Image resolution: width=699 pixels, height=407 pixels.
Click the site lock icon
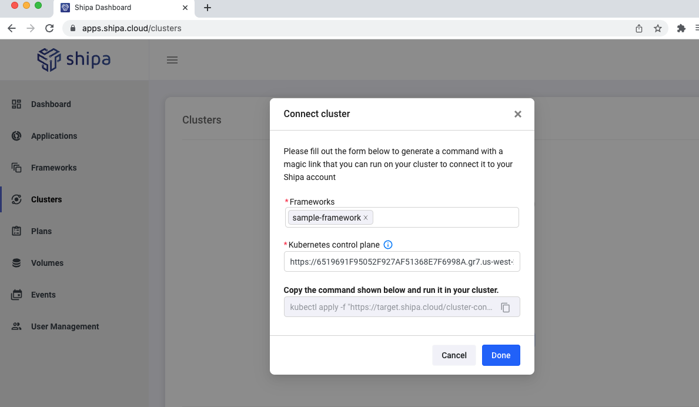(73, 28)
